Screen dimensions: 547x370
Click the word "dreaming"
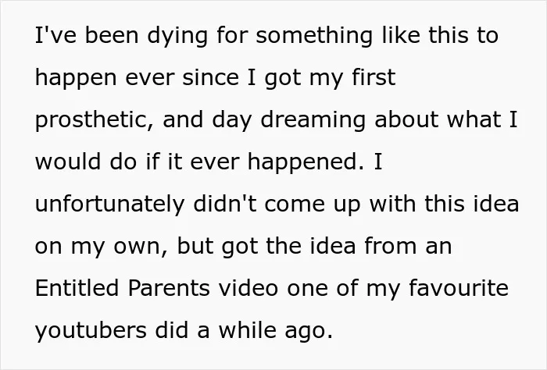pos(313,120)
